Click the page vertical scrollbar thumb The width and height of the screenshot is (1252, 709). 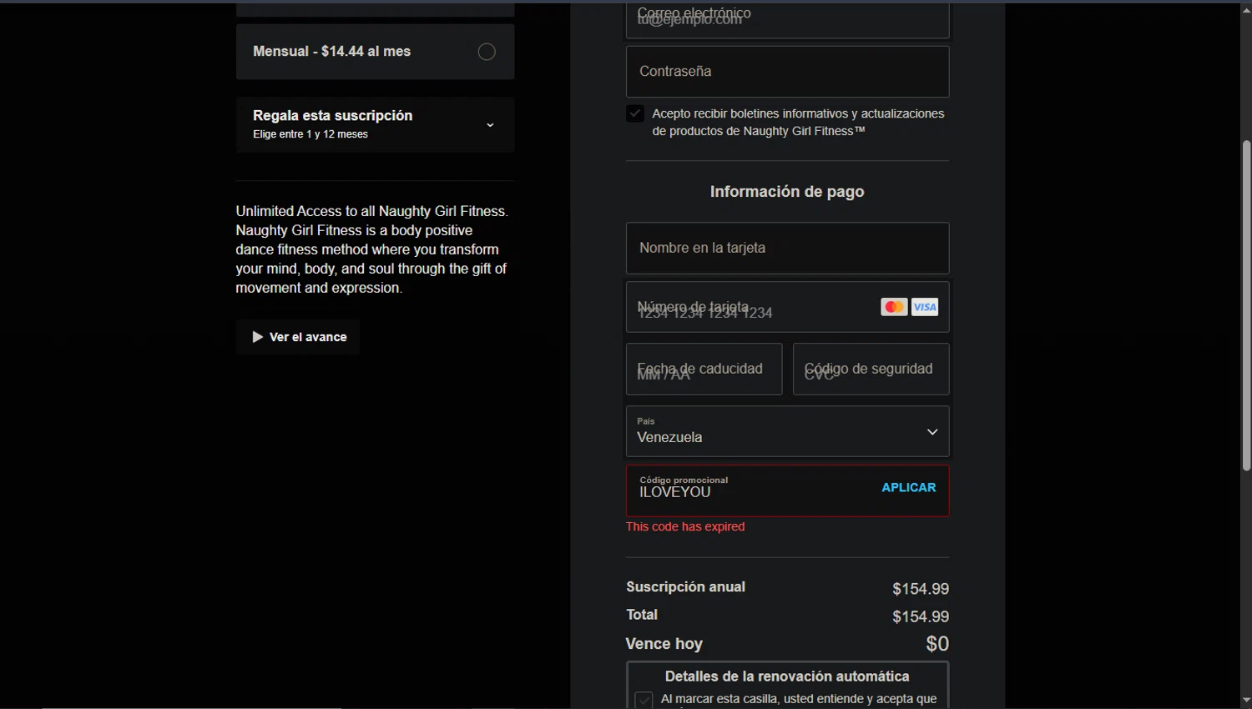(x=1246, y=304)
